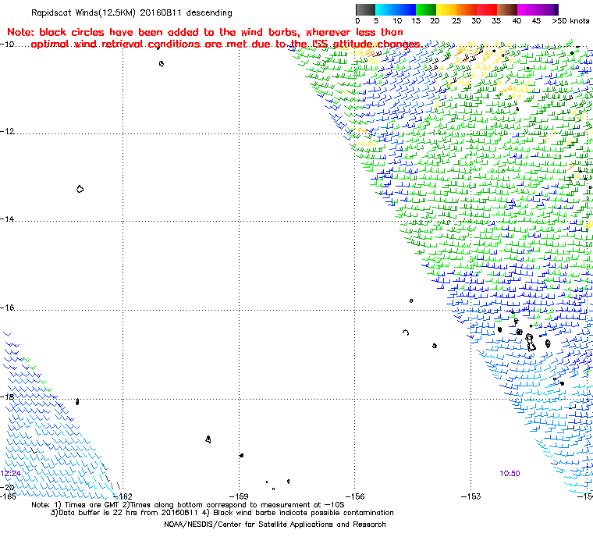Click the '-156' longitude axis label
593x537 pixels.
tap(355, 496)
